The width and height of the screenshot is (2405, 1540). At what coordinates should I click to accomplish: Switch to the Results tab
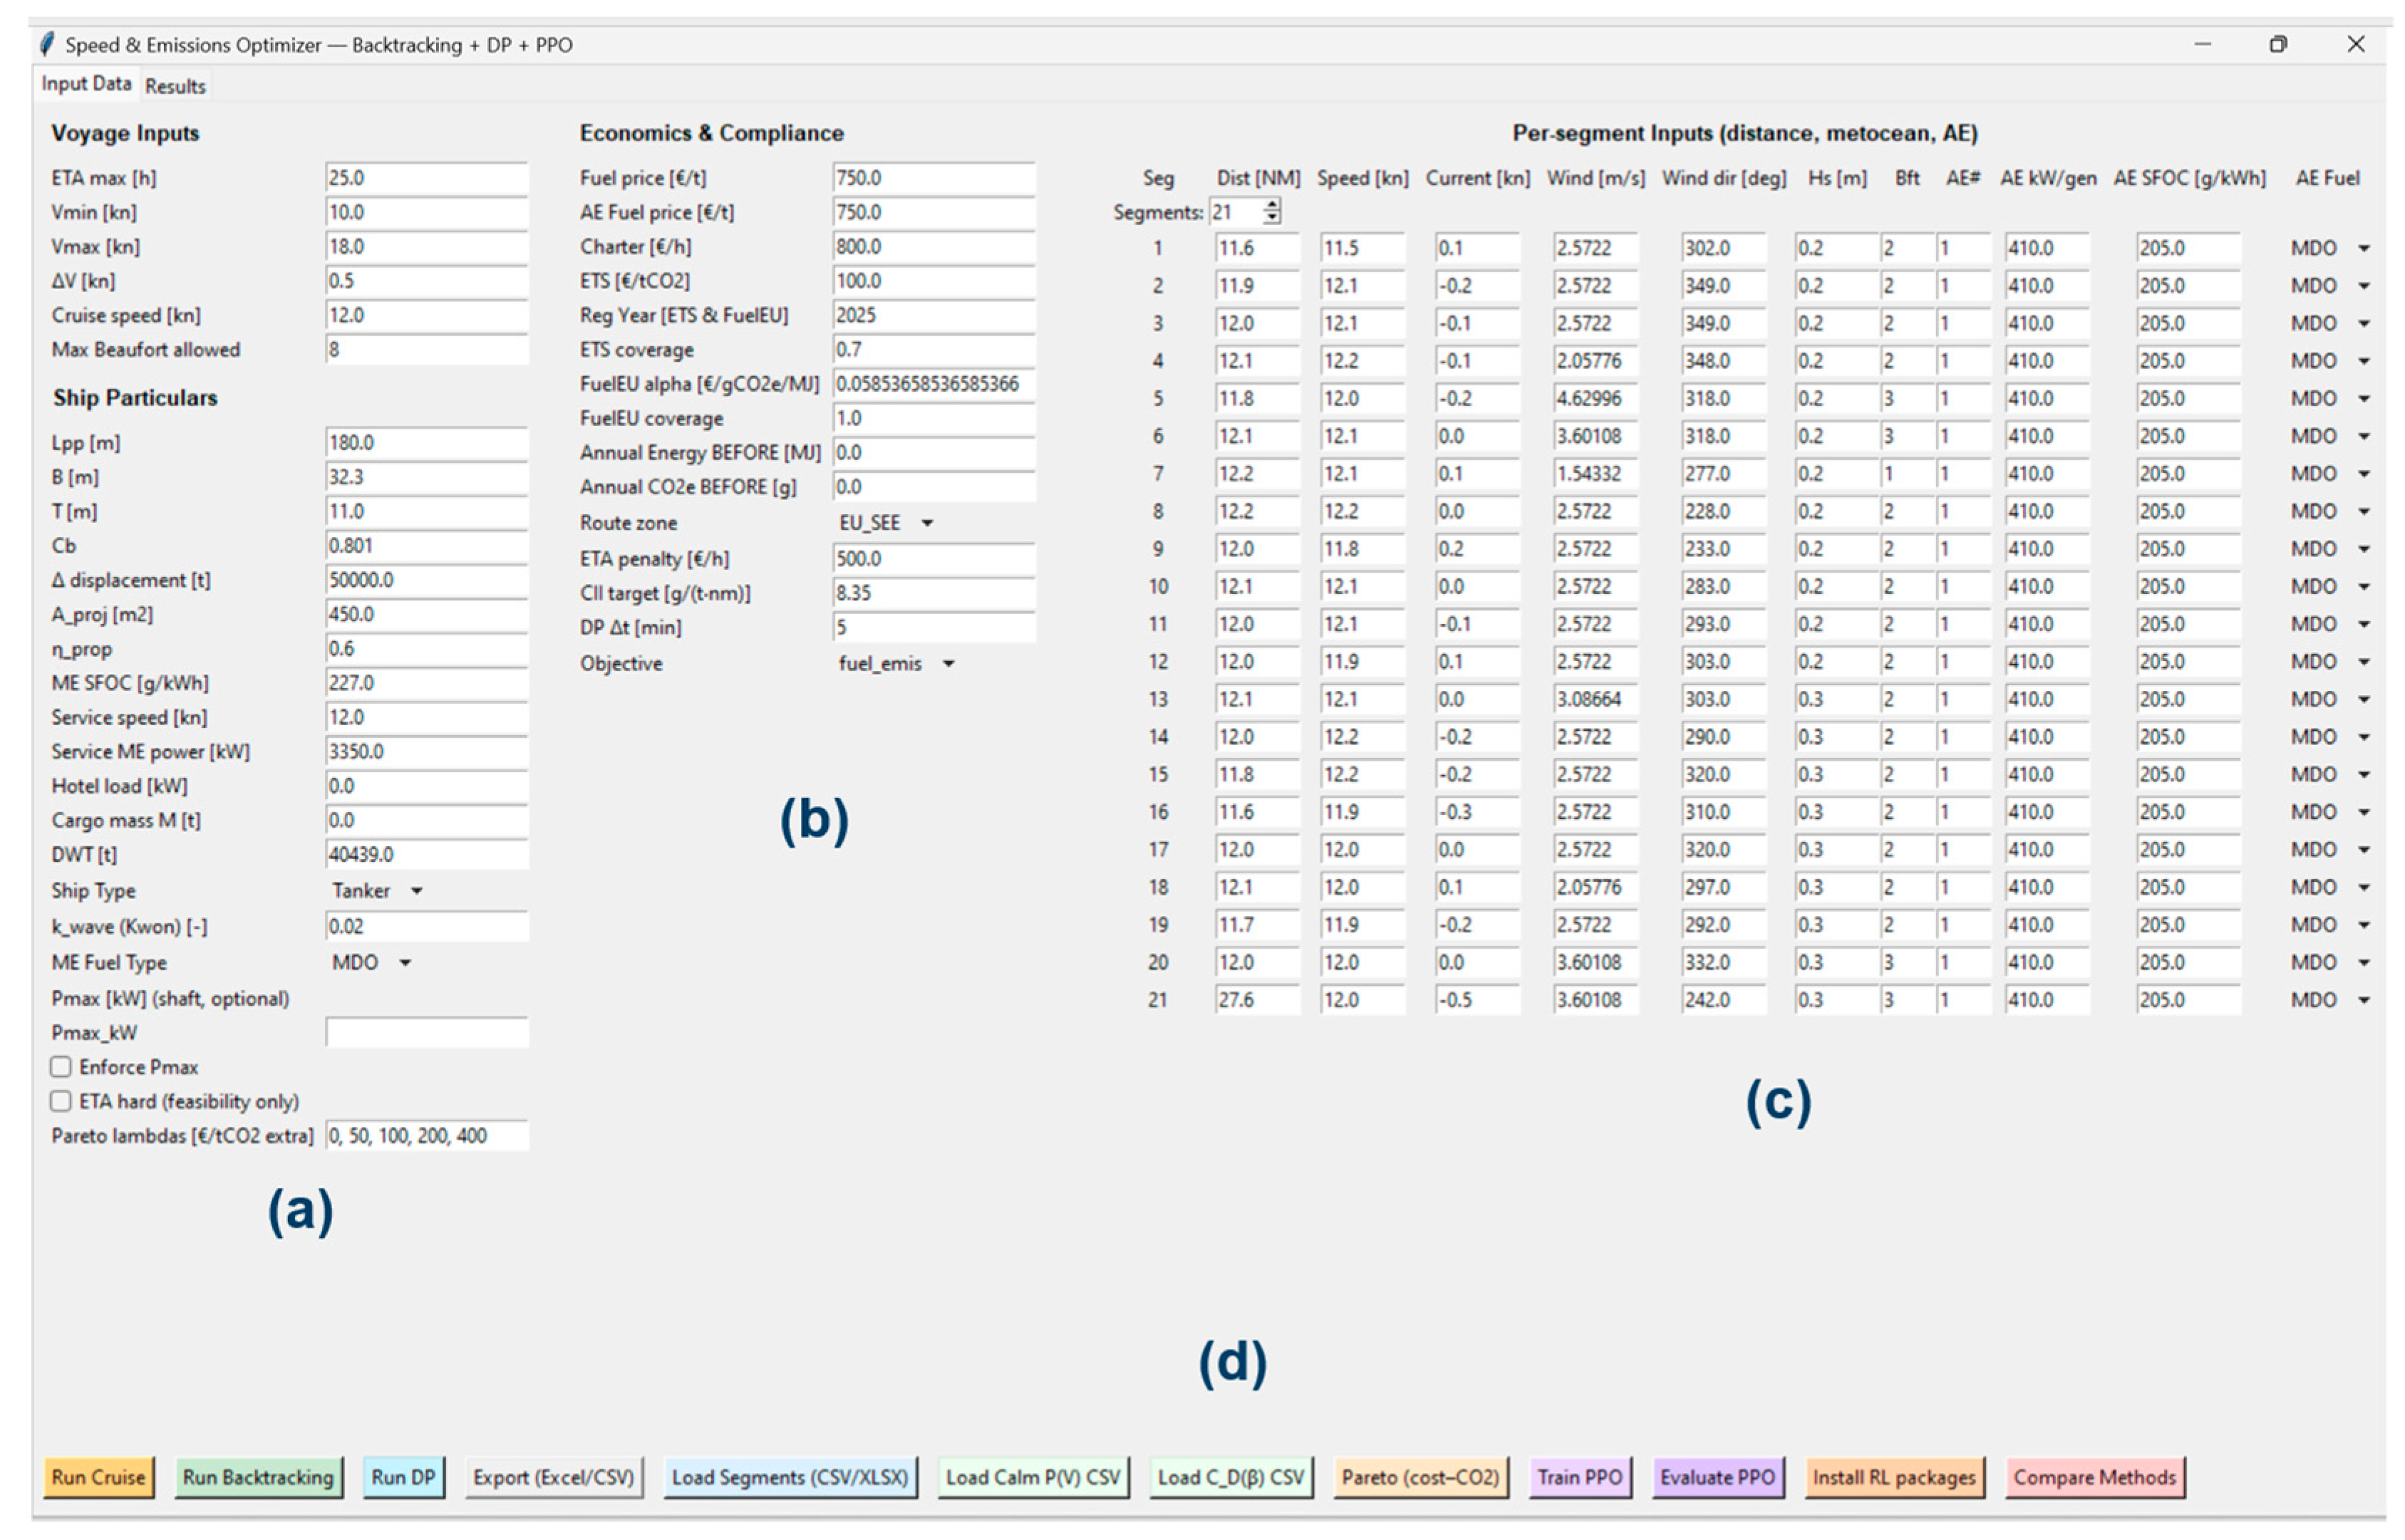coord(175,86)
